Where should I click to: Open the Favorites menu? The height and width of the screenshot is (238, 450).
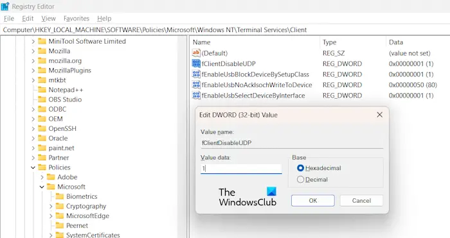coord(76,19)
